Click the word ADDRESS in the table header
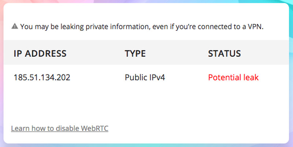The image size is (293, 147). (x=45, y=54)
